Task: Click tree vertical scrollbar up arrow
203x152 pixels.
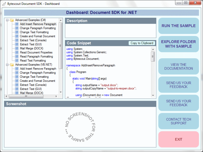Action: [60, 20]
